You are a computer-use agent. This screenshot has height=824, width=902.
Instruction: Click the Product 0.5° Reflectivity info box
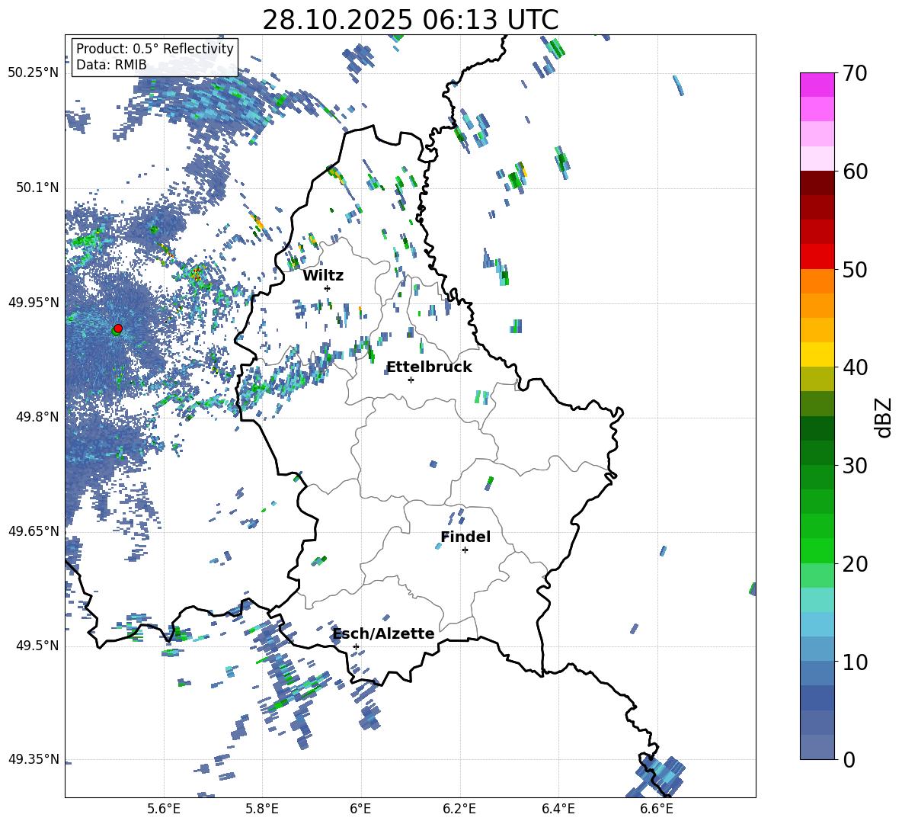pos(155,57)
